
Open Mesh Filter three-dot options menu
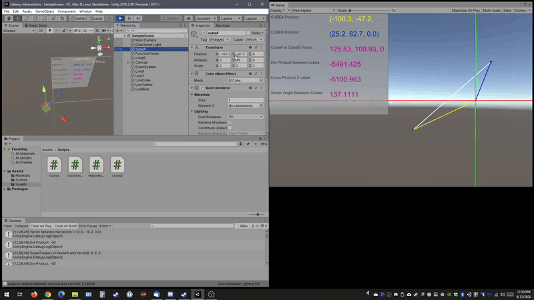[262, 73]
